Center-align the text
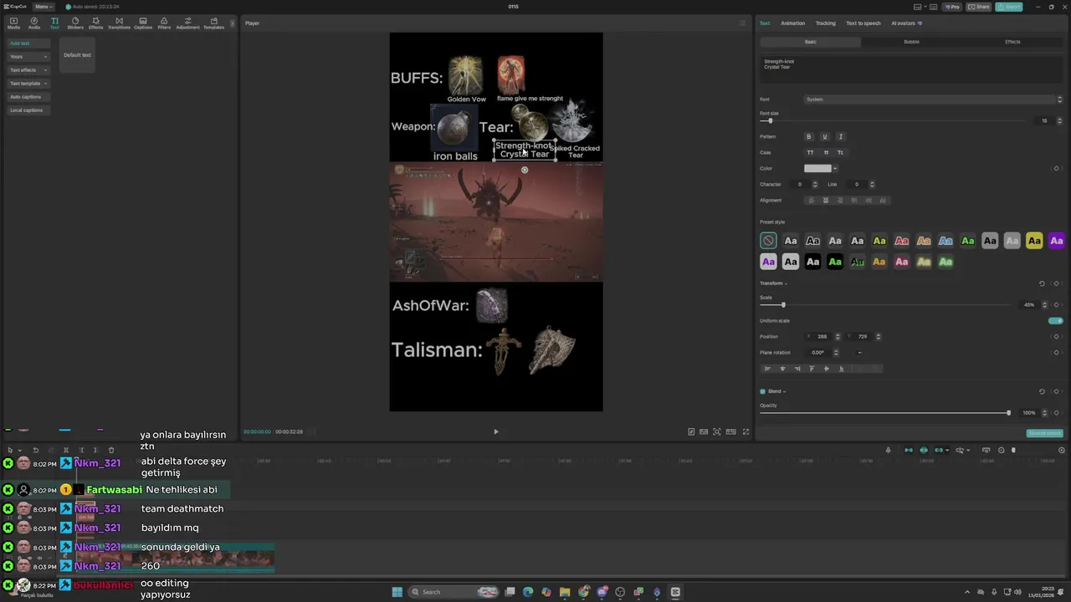The width and height of the screenshot is (1071, 602). (x=825, y=201)
